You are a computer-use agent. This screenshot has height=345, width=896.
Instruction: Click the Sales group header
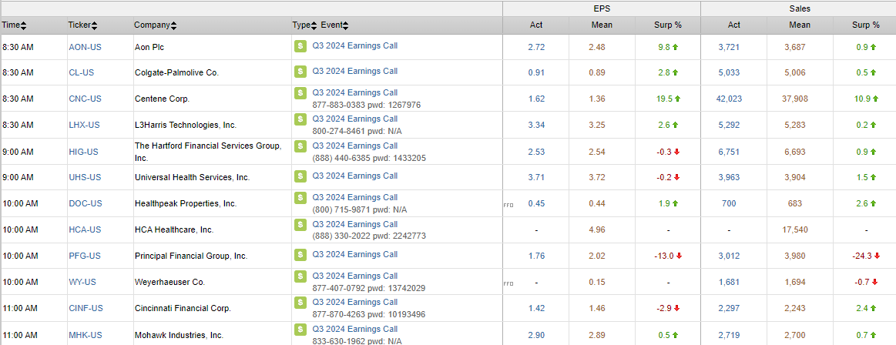(x=800, y=9)
